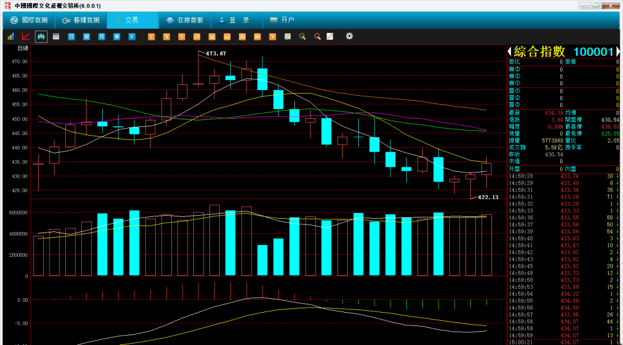Select the daily 日 period icon
623x345 pixels.
(x=71, y=36)
